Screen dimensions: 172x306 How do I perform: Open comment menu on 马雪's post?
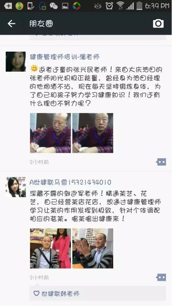[161, 277]
